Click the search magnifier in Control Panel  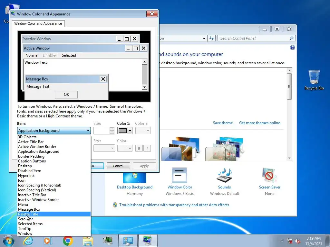point(291,38)
